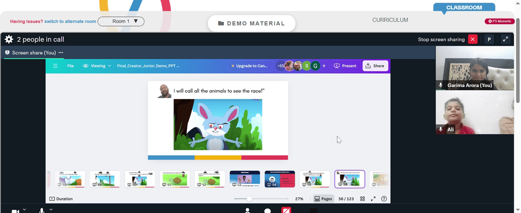Click the red screen share icon

pos(286,210)
